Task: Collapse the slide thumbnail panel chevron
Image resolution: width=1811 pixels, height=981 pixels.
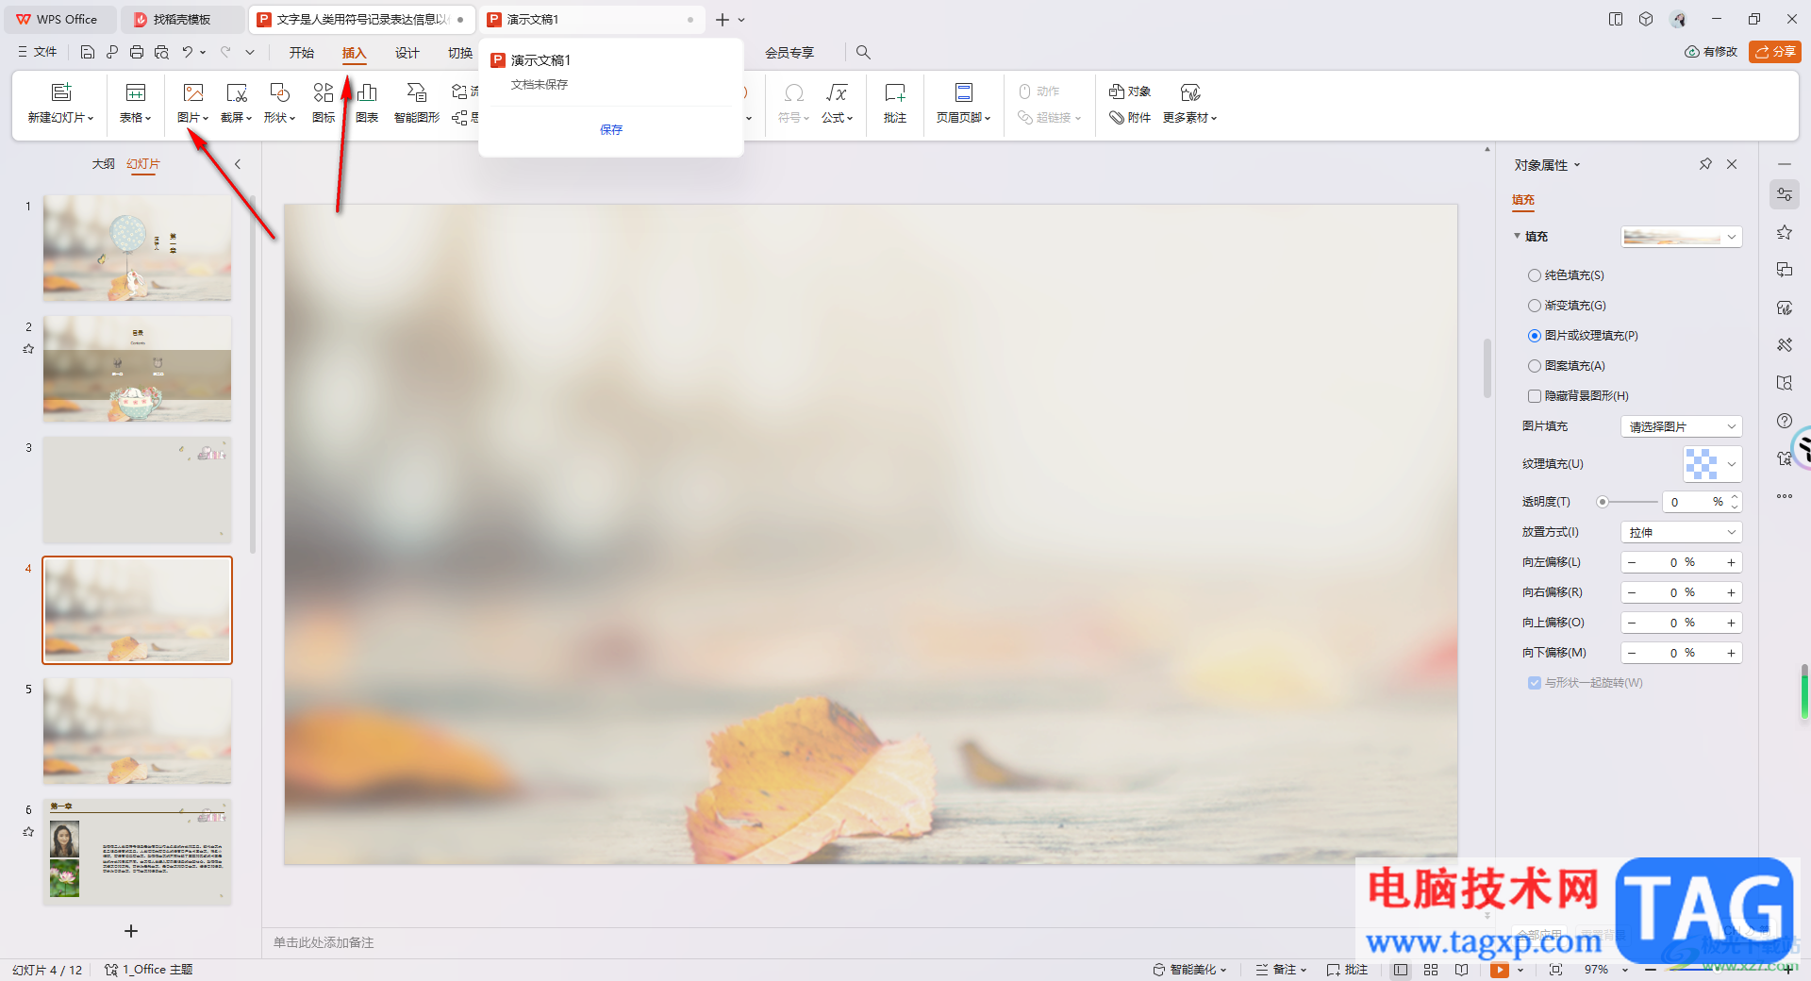Action: (x=238, y=164)
